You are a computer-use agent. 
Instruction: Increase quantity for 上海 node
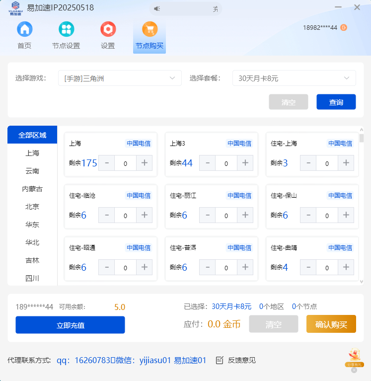pyautogui.click(x=145, y=163)
